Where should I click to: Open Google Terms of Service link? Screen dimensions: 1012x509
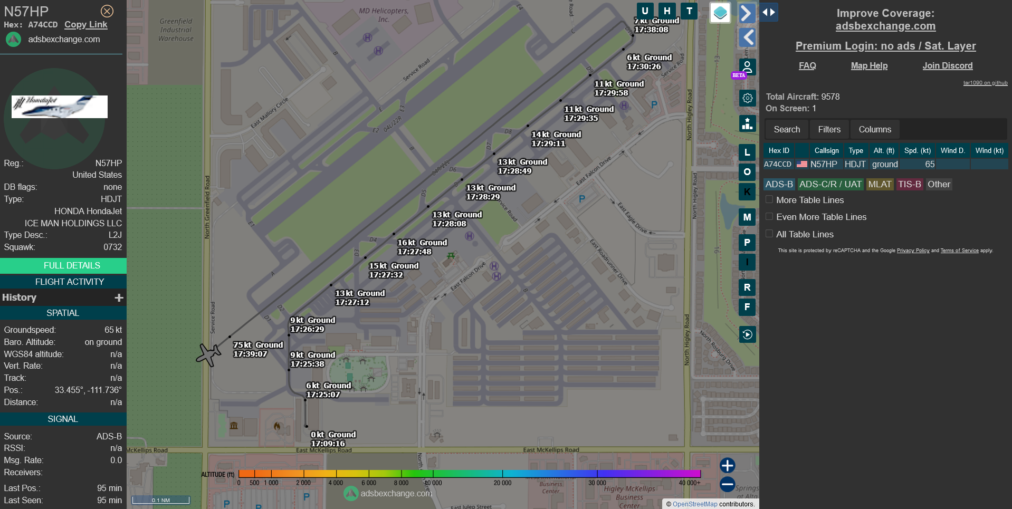959,251
